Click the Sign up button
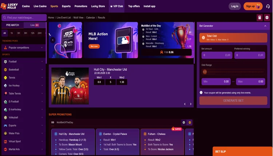Screen dimensions: 273x156 253,6
